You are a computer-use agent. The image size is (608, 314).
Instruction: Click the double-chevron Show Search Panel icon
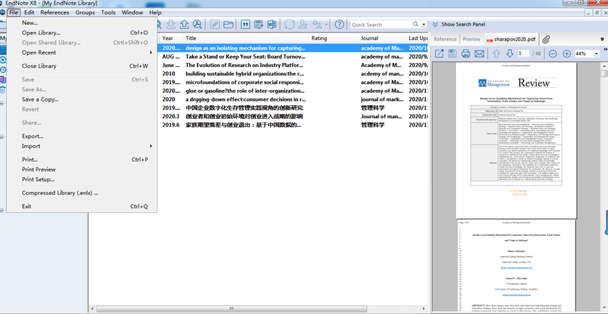pos(435,24)
